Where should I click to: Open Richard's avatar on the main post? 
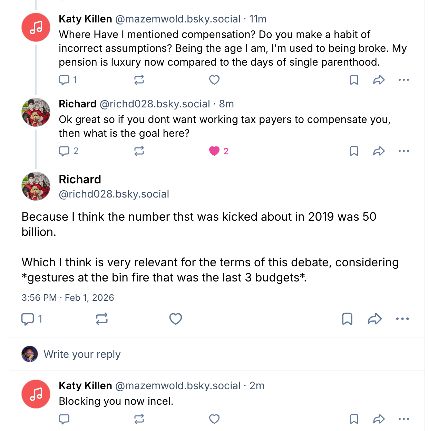[x=36, y=186]
